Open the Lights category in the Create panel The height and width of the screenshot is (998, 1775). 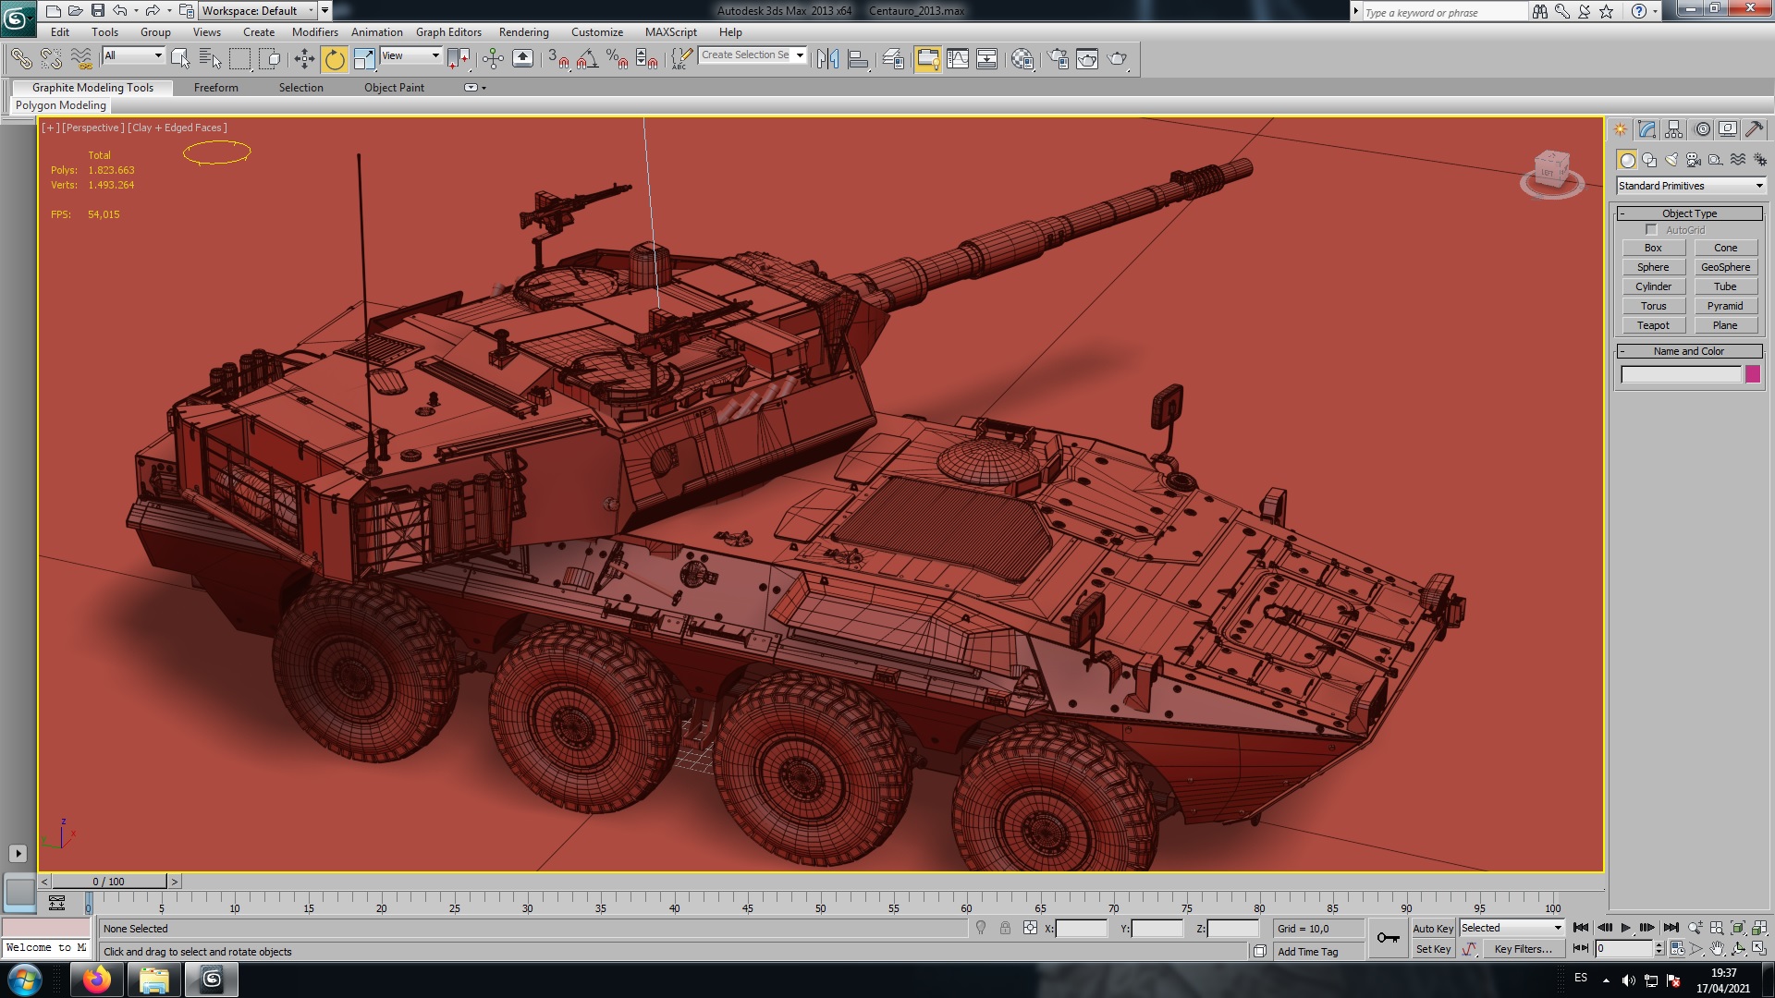click(1671, 160)
